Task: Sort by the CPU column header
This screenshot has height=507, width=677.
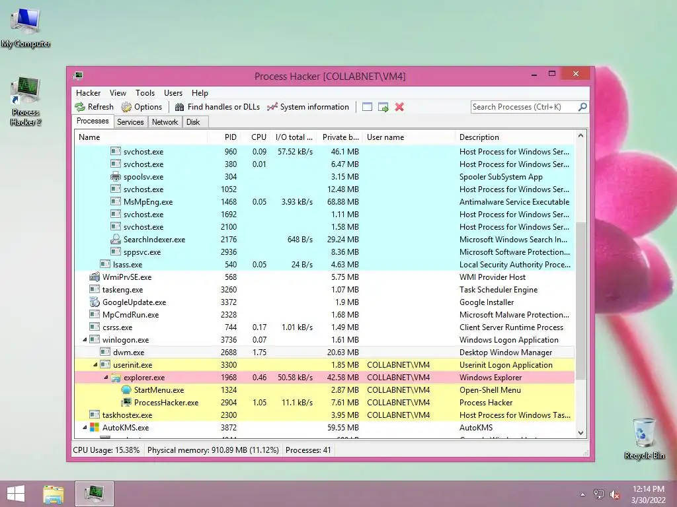Action: 256,137
